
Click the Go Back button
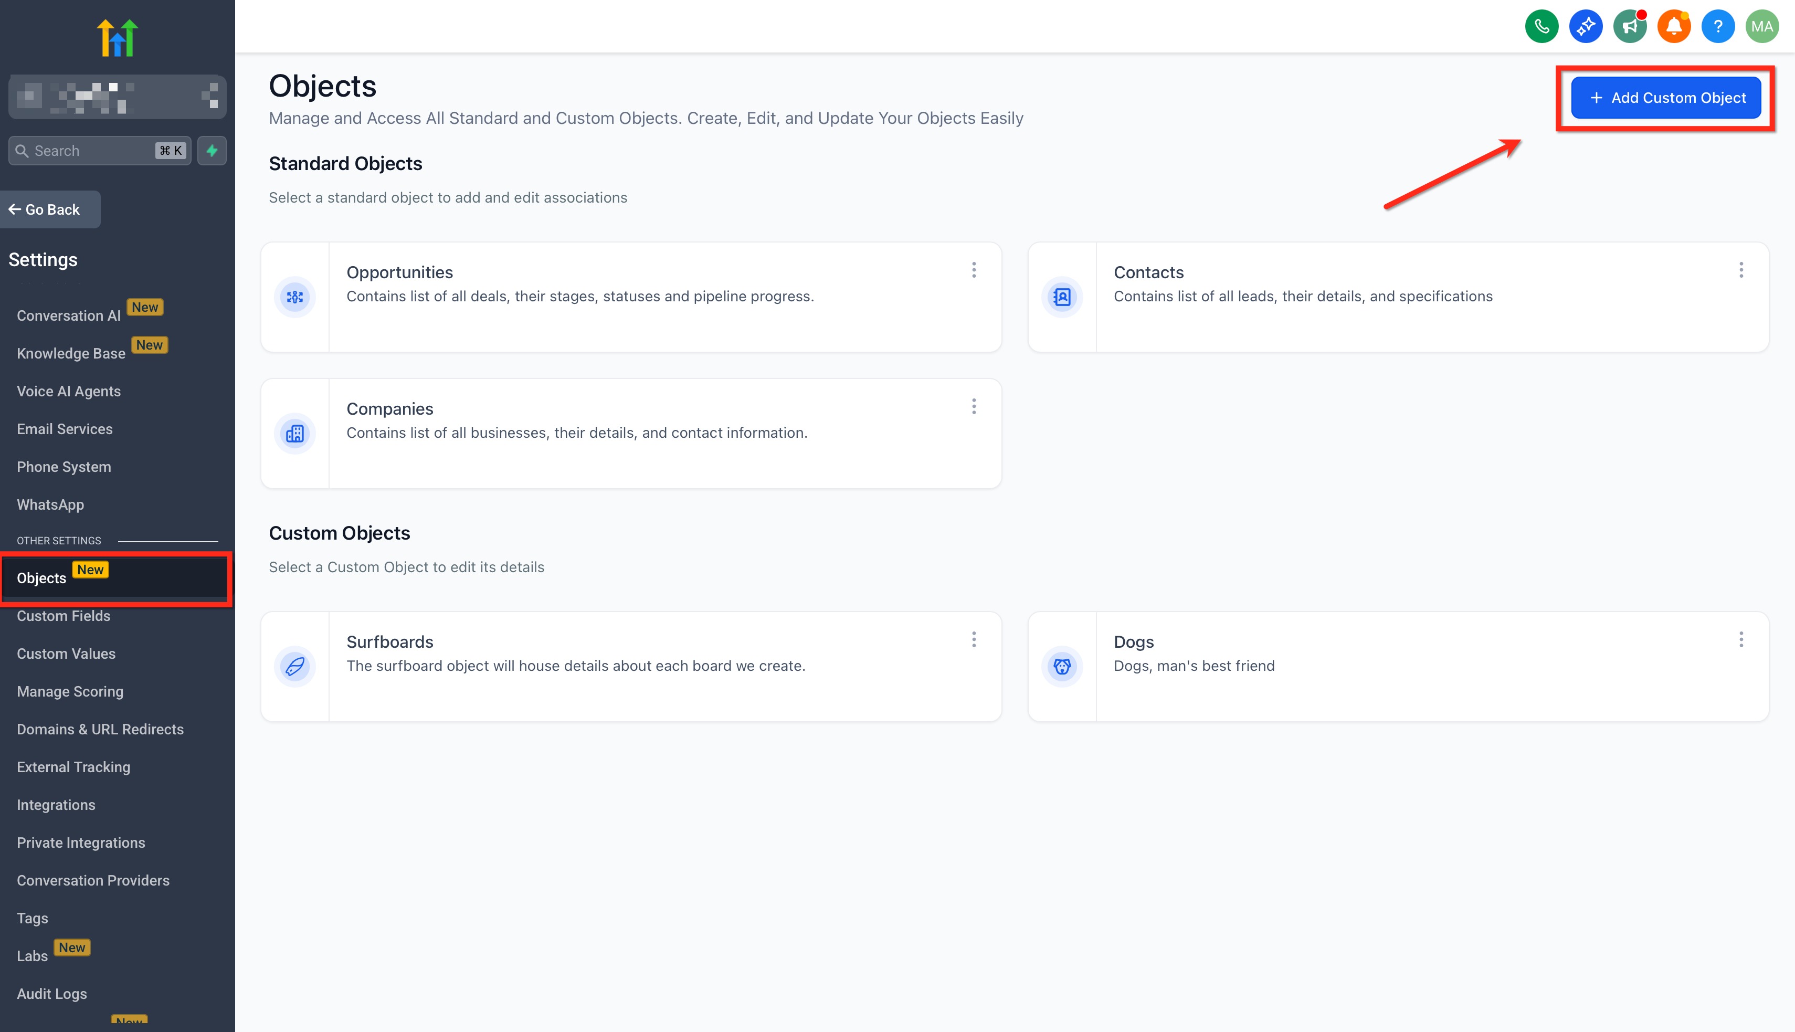point(50,209)
